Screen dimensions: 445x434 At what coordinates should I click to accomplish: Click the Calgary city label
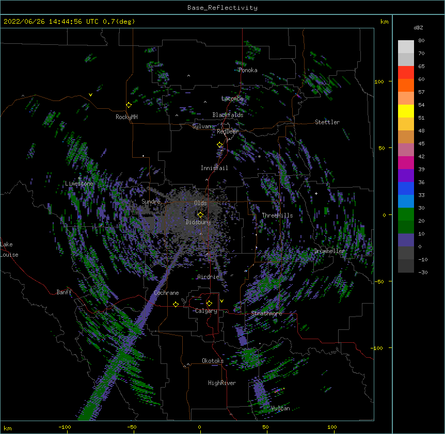coord(206,311)
